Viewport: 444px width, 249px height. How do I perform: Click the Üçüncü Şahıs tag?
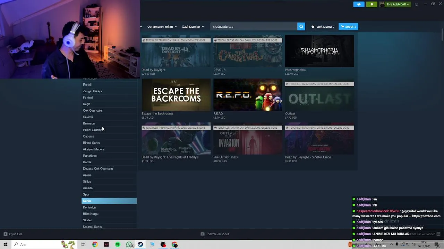click(x=109, y=227)
